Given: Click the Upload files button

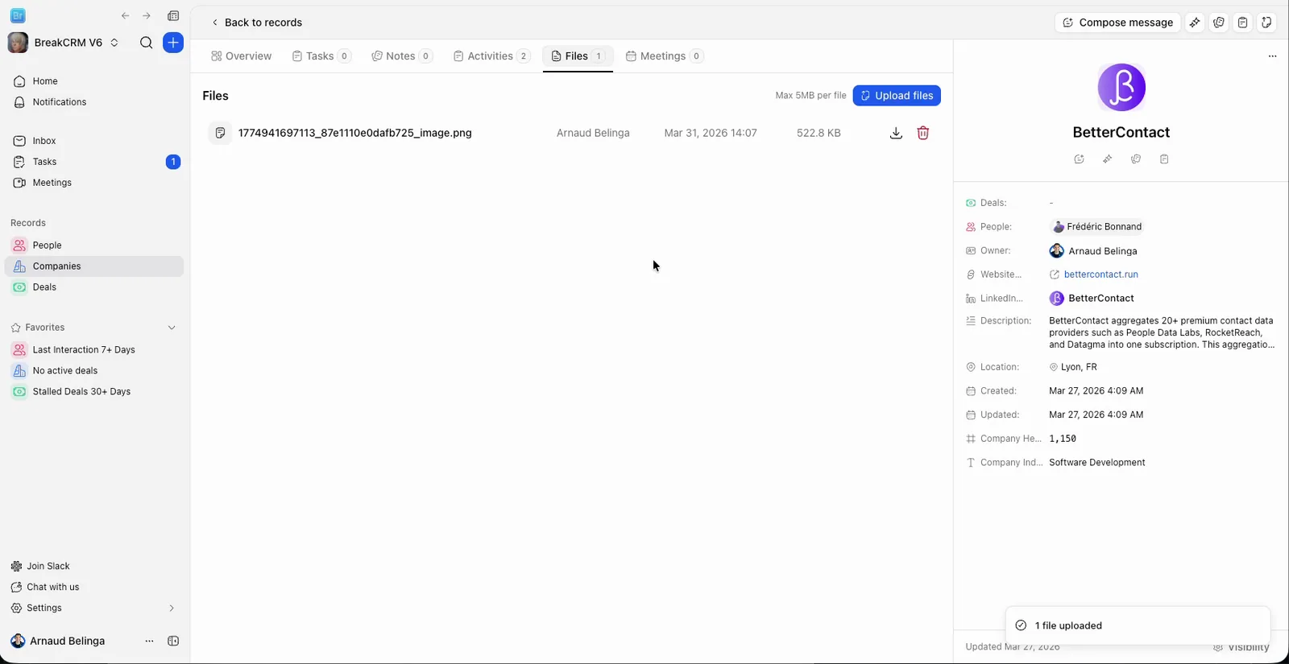Looking at the screenshot, I should 897,96.
